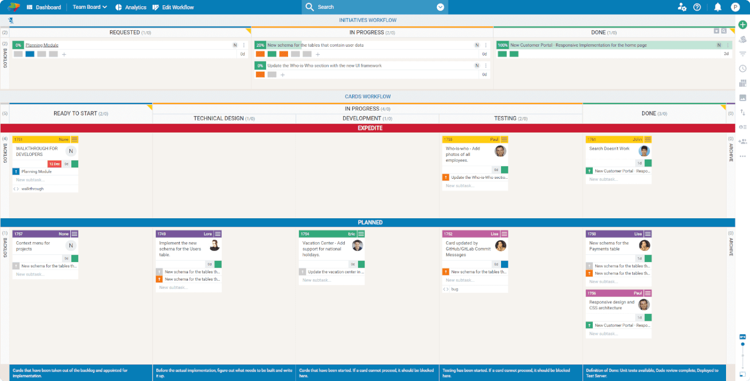Screen dimensions: 750x381
Task: Go to the Dashboard menu item
Action: (44, 7)
